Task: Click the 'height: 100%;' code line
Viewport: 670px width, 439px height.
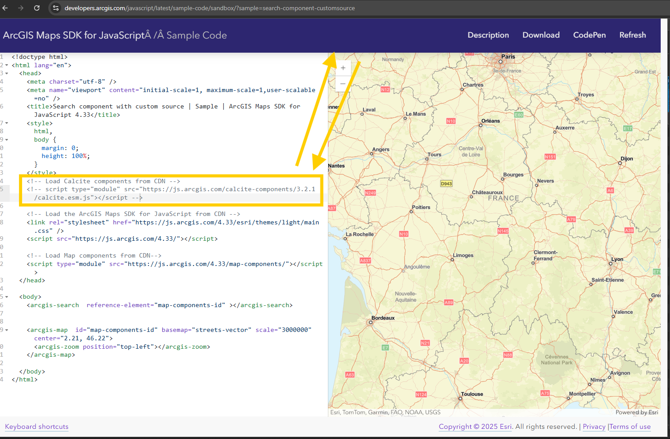Action: click(x=66, y=156)
